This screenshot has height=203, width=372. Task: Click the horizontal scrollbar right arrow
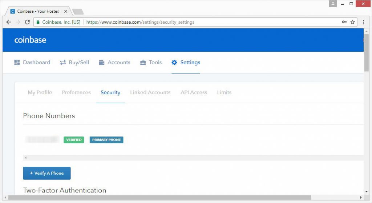(x=361, y=198)
